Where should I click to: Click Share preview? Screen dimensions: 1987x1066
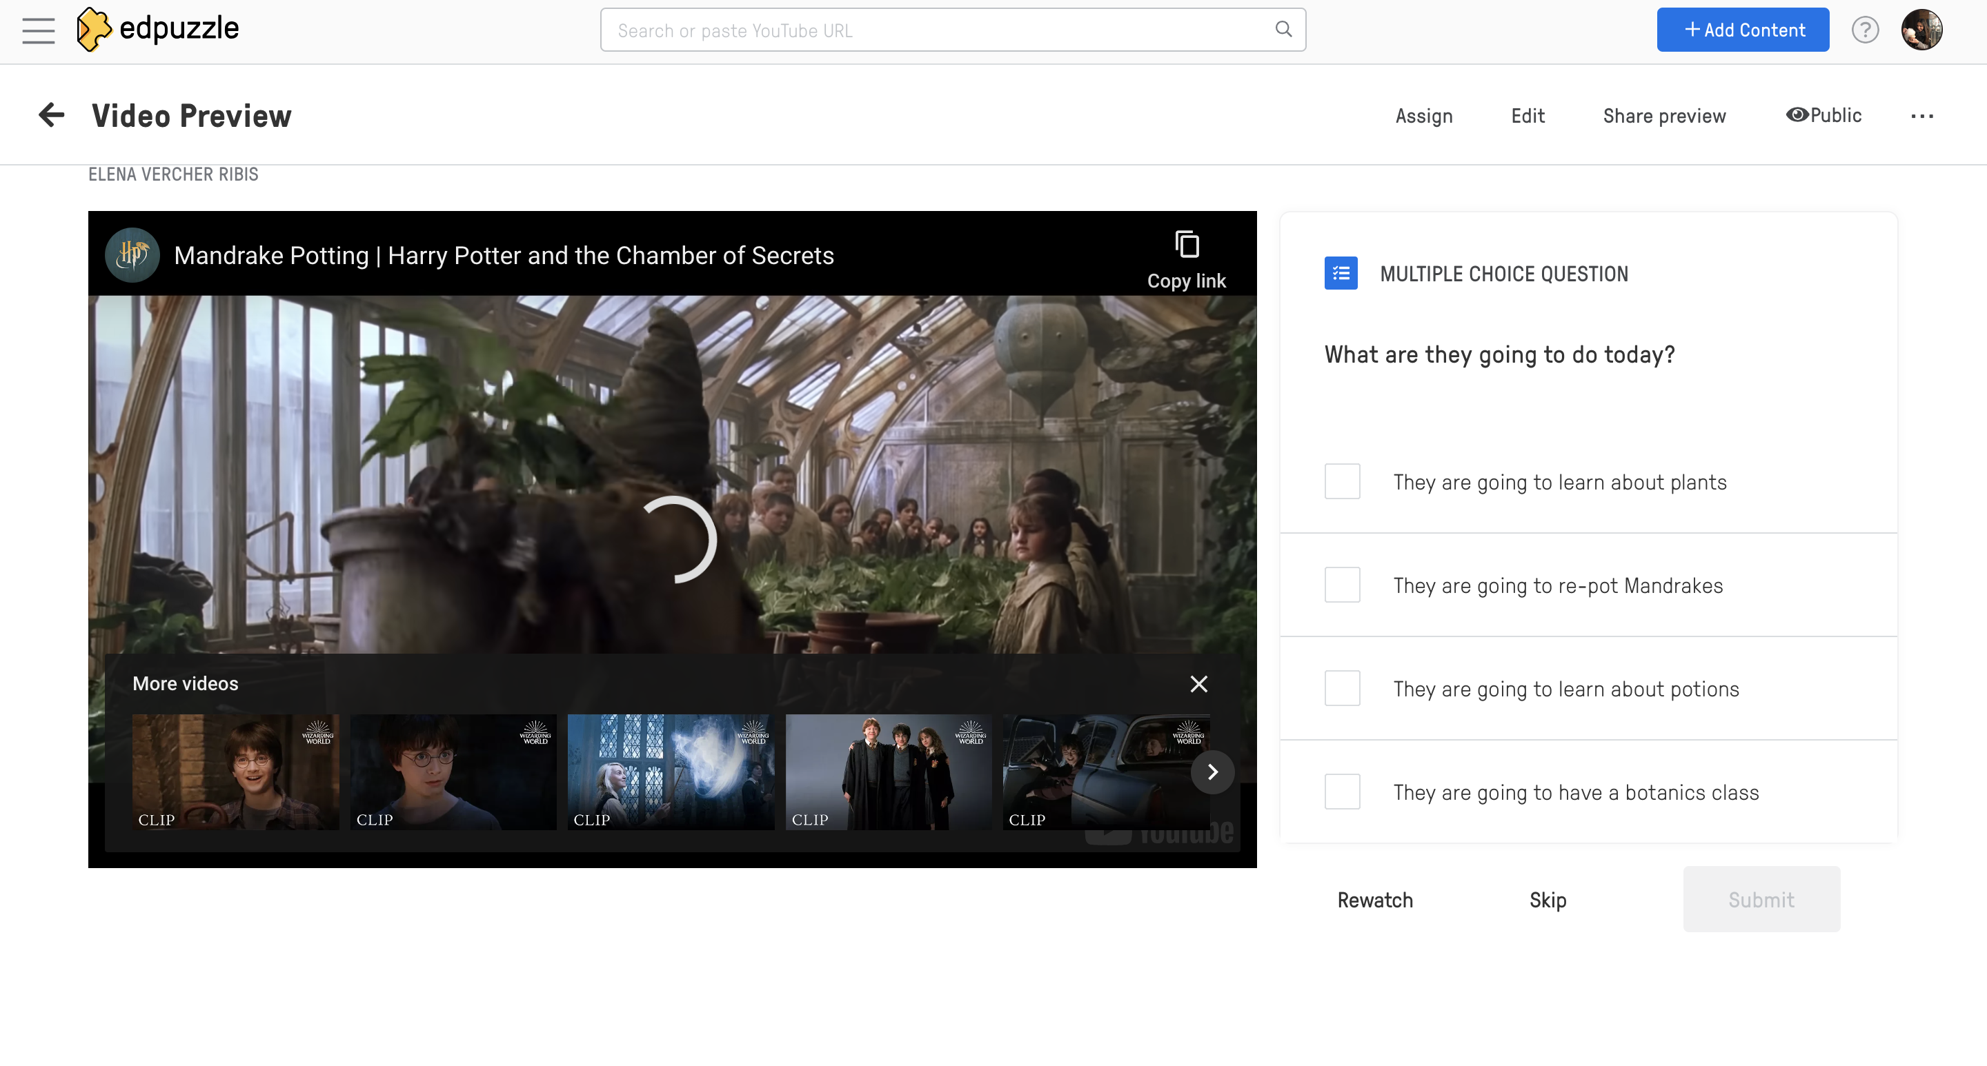click(x=1664, y=116)
